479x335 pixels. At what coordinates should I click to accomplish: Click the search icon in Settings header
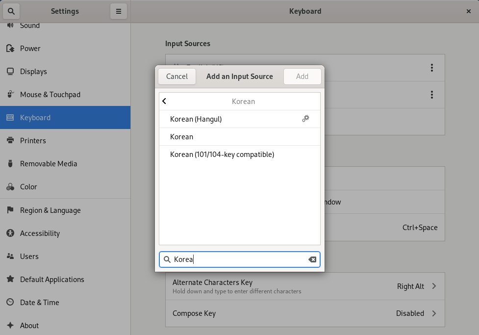pos(11,11)
